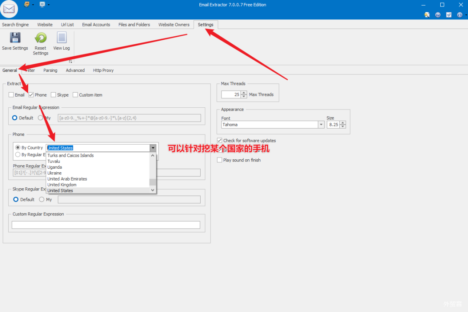Uncheck Check for software updates
The width and height of the screenshot is (468, 312).
pyautogui.click(x=220, y=140)
